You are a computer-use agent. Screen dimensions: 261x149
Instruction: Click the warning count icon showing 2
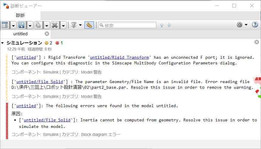click(x=46, y=43)
